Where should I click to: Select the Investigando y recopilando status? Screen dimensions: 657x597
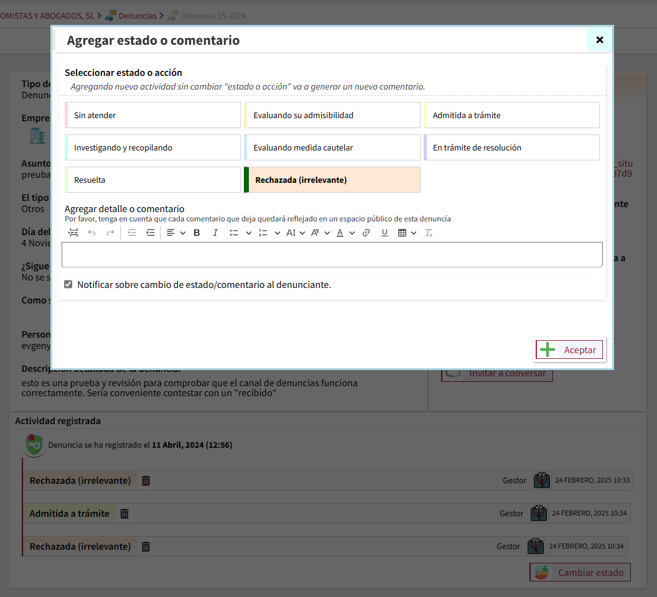click(x=152, y=147)
